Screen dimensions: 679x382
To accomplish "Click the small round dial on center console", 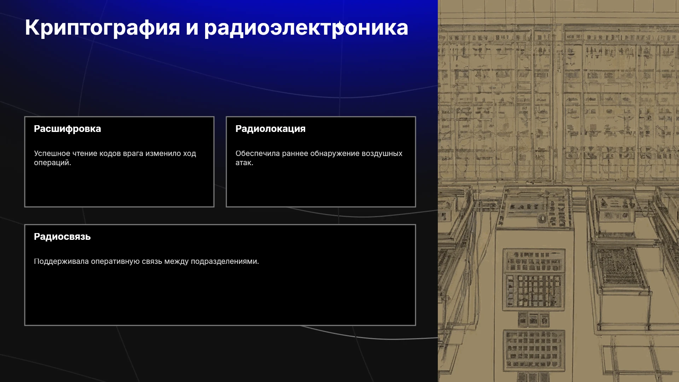I will [x=541, y=218].
